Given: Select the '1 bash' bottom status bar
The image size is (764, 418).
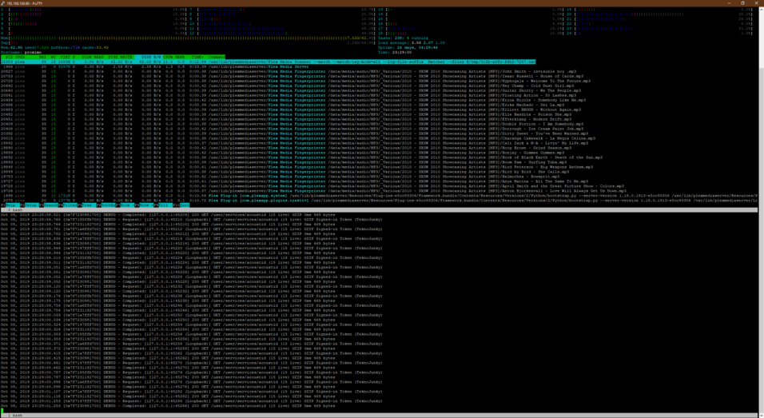Looking at the screenshot, I should (x=379, y=416).
